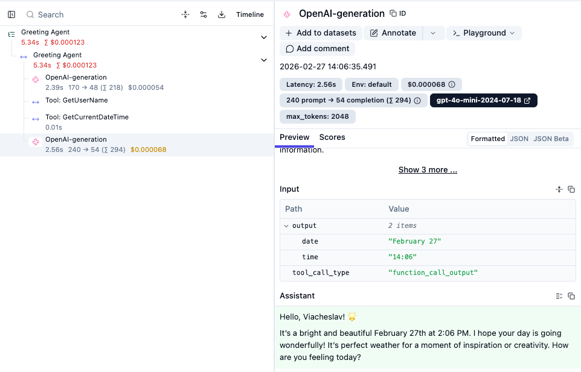Screen dimensions: 581x372
Task: Open the gpt-4o-mini-2024-07-18 model link
Action: tap(484, 101)
